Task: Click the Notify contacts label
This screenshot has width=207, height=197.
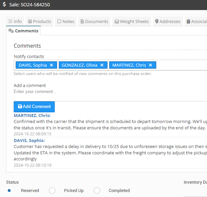Action: (29, 57)
